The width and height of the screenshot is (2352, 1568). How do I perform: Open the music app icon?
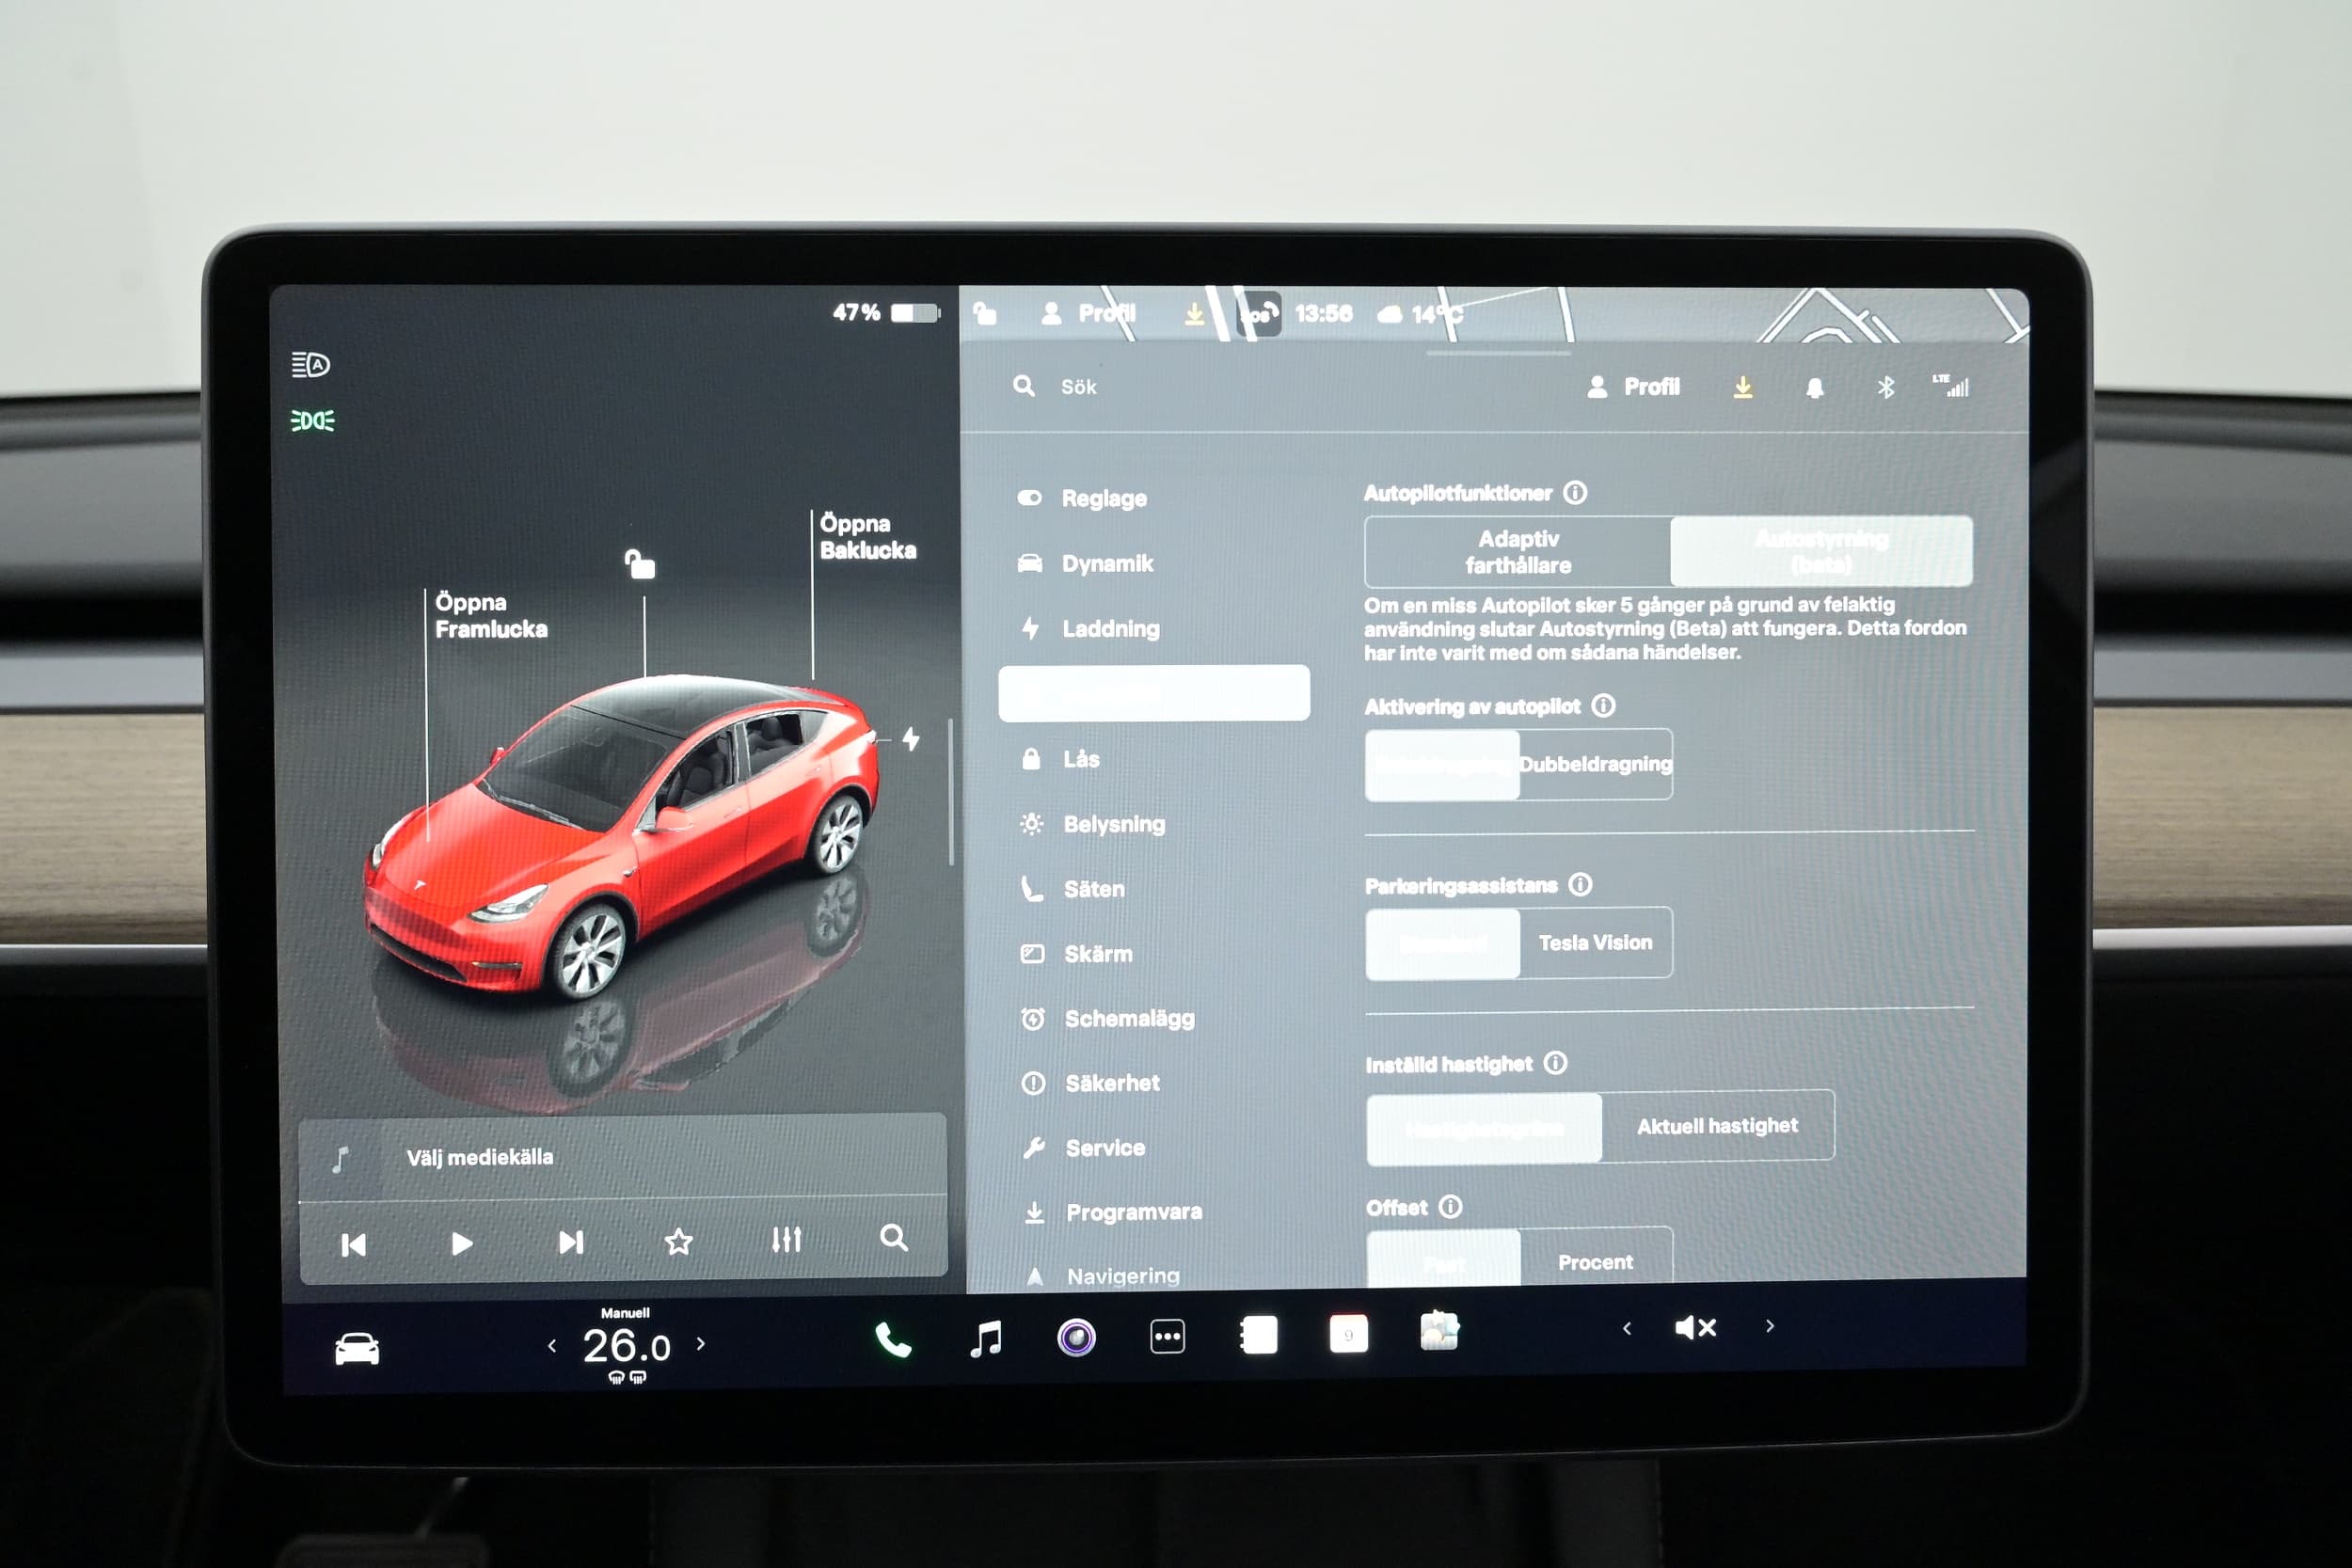point(986,1338)
